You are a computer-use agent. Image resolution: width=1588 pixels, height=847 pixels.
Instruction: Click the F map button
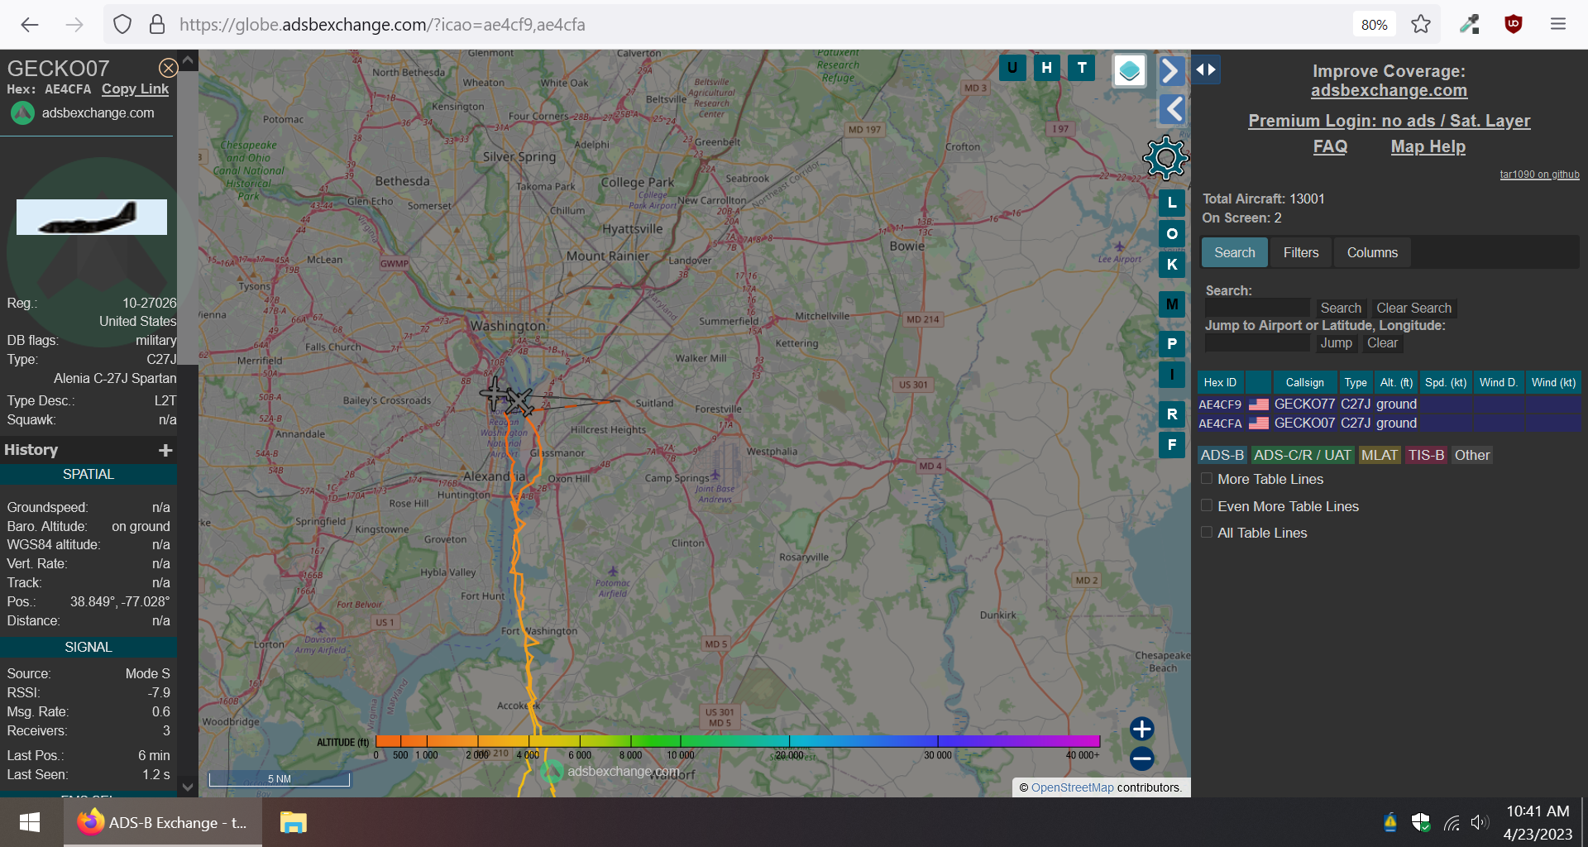1172,445
